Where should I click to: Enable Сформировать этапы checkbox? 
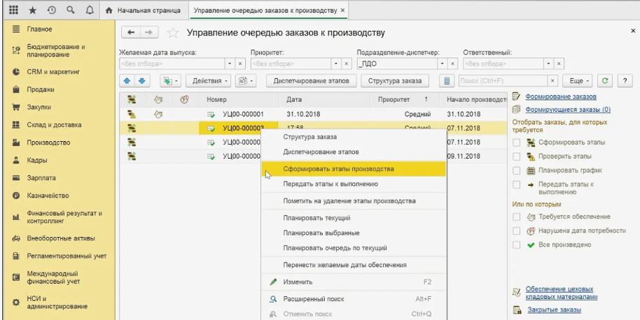tap(517, 143)
